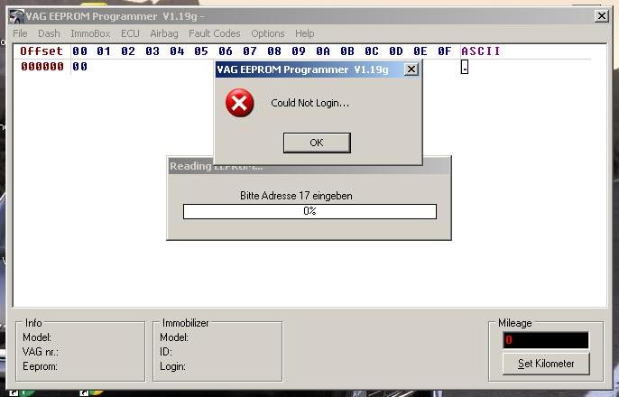Viewport: 619px width, 397px height.
Task: Open the ECU menu
Action: point(130,33)
